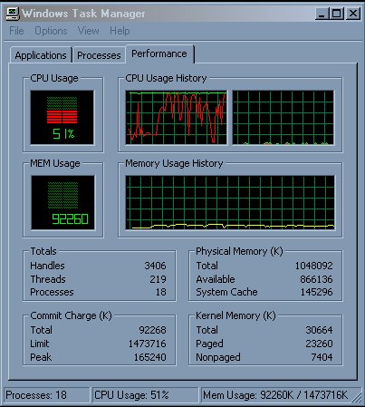Screen dimensions: 365x407
Task: Open the File menu
Action: pos(16,31)
